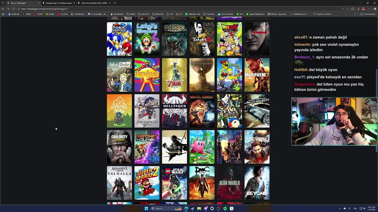Screen dimensions: 378x212
Task: Open the Ratchet & Clank cover
Action: [x=147, y=147]
